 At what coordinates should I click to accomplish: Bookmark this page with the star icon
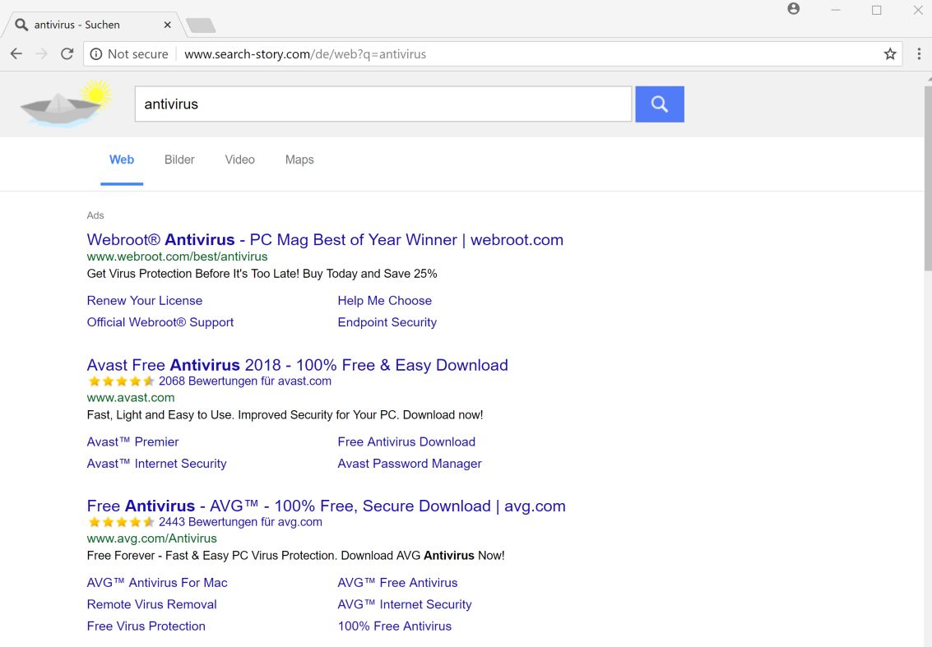[x=890, y=54]
